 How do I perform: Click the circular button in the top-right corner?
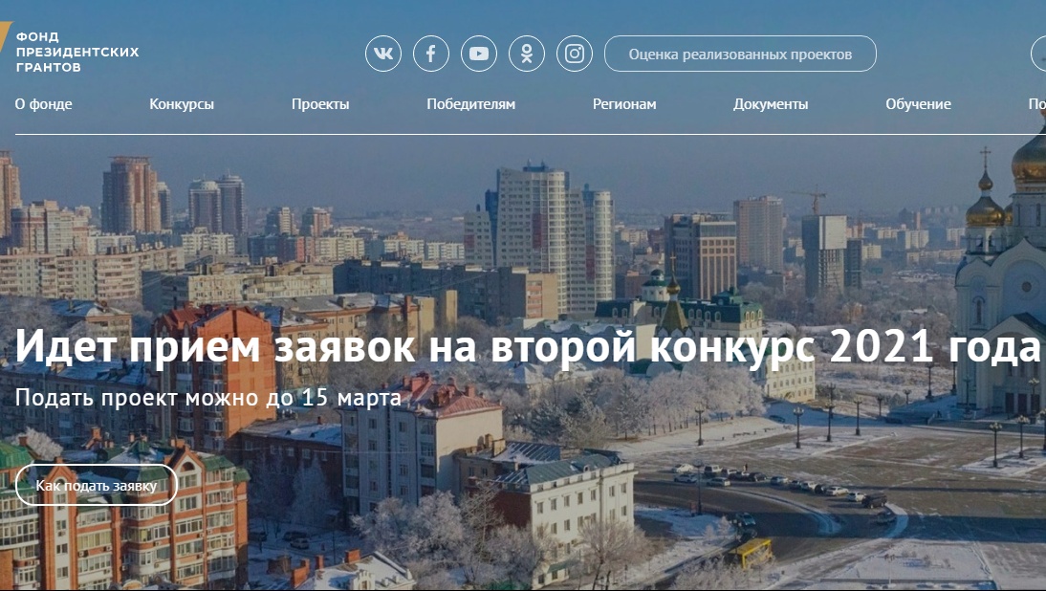[x=1039, y=54]
